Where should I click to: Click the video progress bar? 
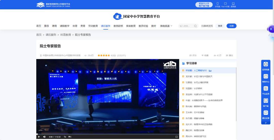tap(108, 134)
